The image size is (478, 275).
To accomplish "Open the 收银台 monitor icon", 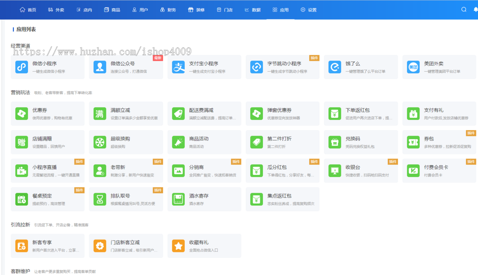I will pyautogui.click(x=335, y=171).
